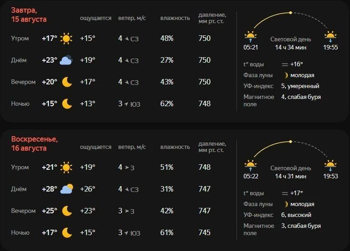Screen dimensions: 350x251
Task: Click the 15 August Световой день label
Action: pos(291,39)
